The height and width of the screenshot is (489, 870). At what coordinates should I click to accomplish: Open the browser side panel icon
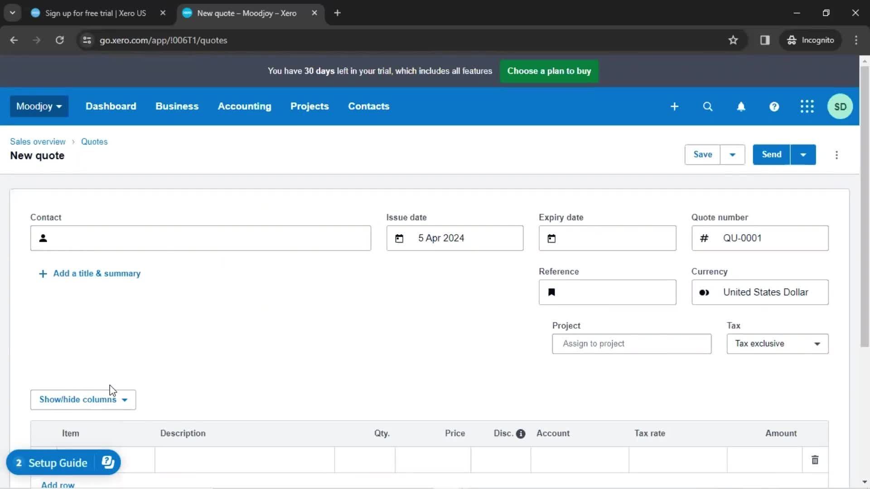pos(765,40)
